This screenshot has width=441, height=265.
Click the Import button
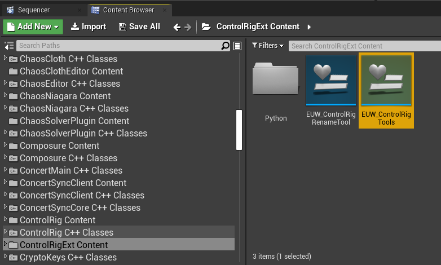pos(89,26)
